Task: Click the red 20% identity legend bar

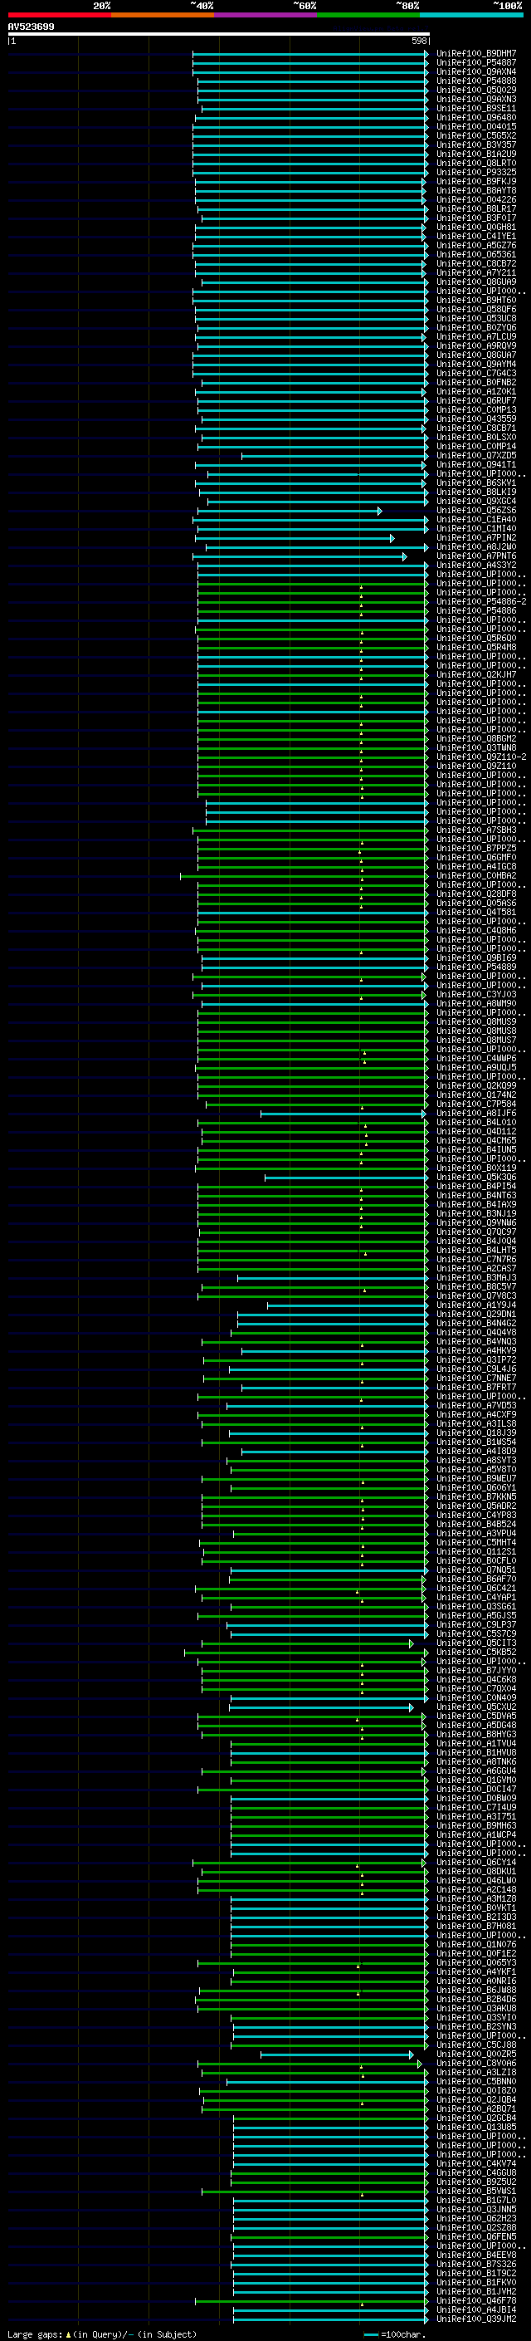Action: (x=60, y=15)
